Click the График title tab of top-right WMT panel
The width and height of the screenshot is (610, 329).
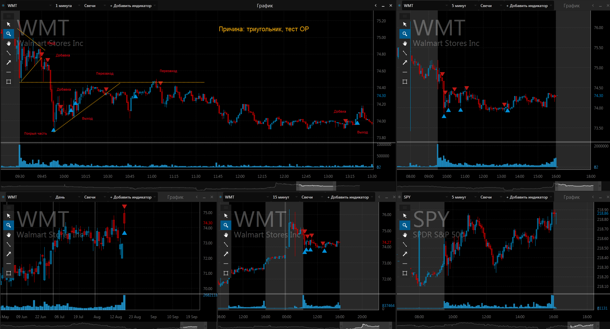point(572,5)
